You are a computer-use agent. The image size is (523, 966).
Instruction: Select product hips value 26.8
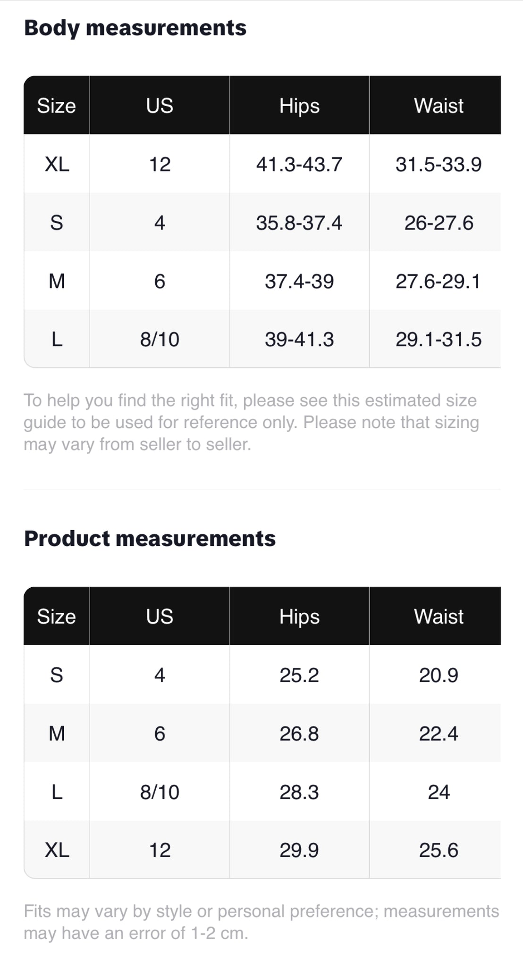click(299, 733)
